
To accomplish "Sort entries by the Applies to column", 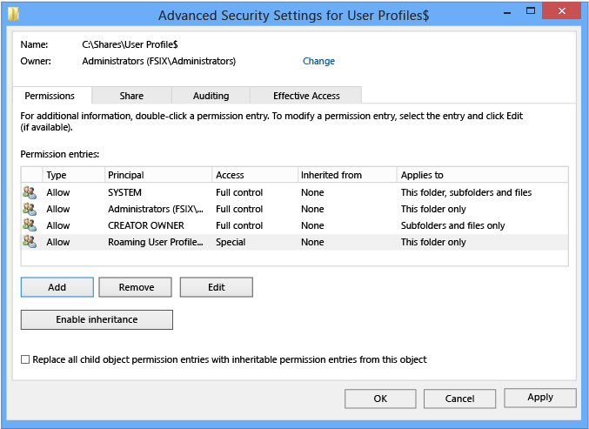I will tap(482, 175).
